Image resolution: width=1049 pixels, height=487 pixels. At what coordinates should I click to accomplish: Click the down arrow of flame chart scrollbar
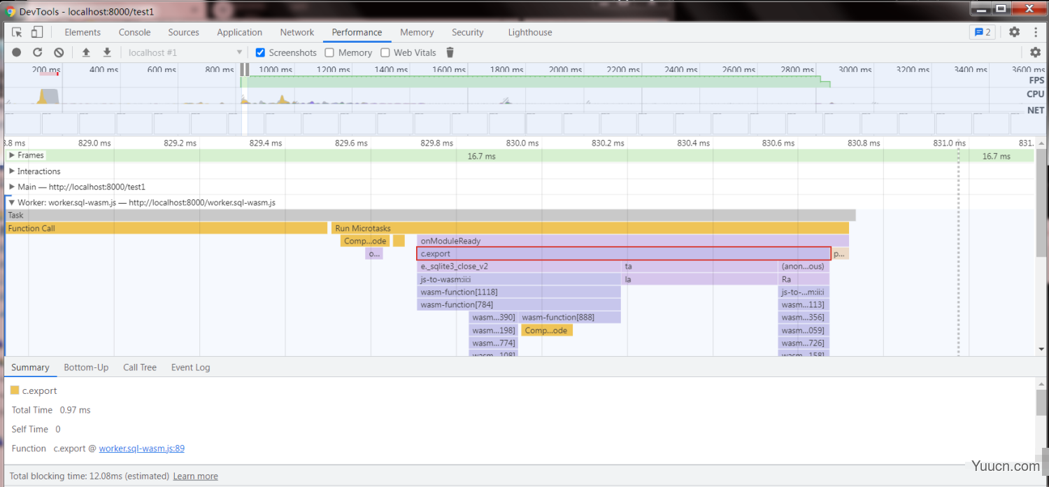[1042, 349]
